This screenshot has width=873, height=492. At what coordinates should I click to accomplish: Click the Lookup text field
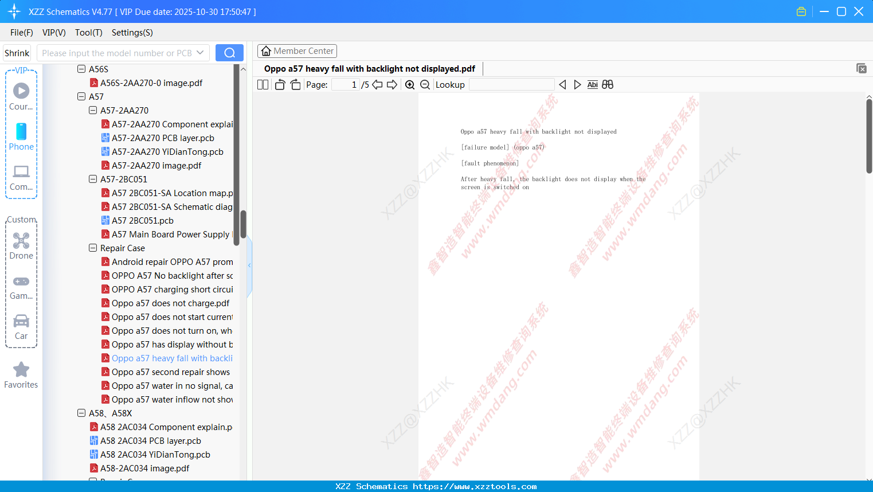pos(512,85)
